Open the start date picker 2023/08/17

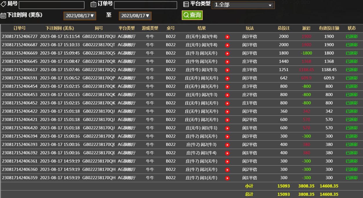(x=80, y=16)
